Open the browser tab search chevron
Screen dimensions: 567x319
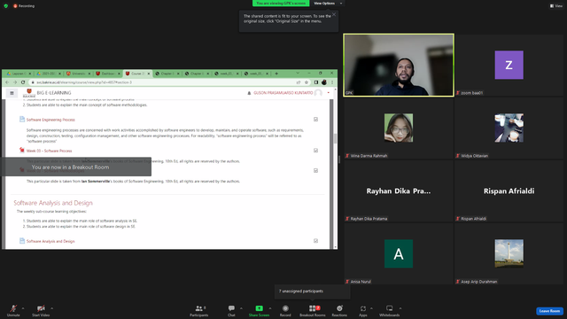[x=298, y=73]
